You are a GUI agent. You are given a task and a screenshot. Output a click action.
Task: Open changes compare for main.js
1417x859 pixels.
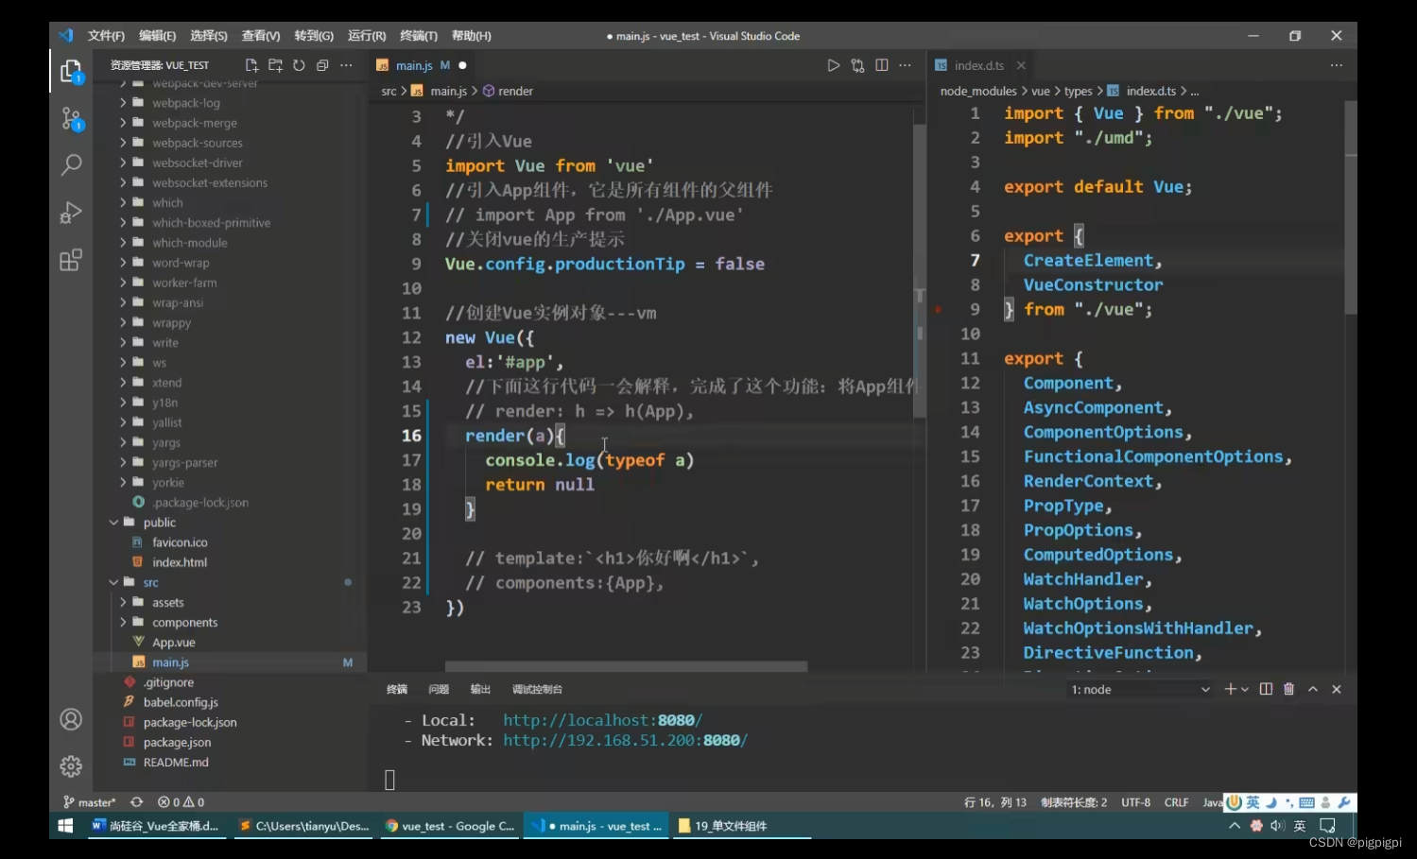coord(857,65)
